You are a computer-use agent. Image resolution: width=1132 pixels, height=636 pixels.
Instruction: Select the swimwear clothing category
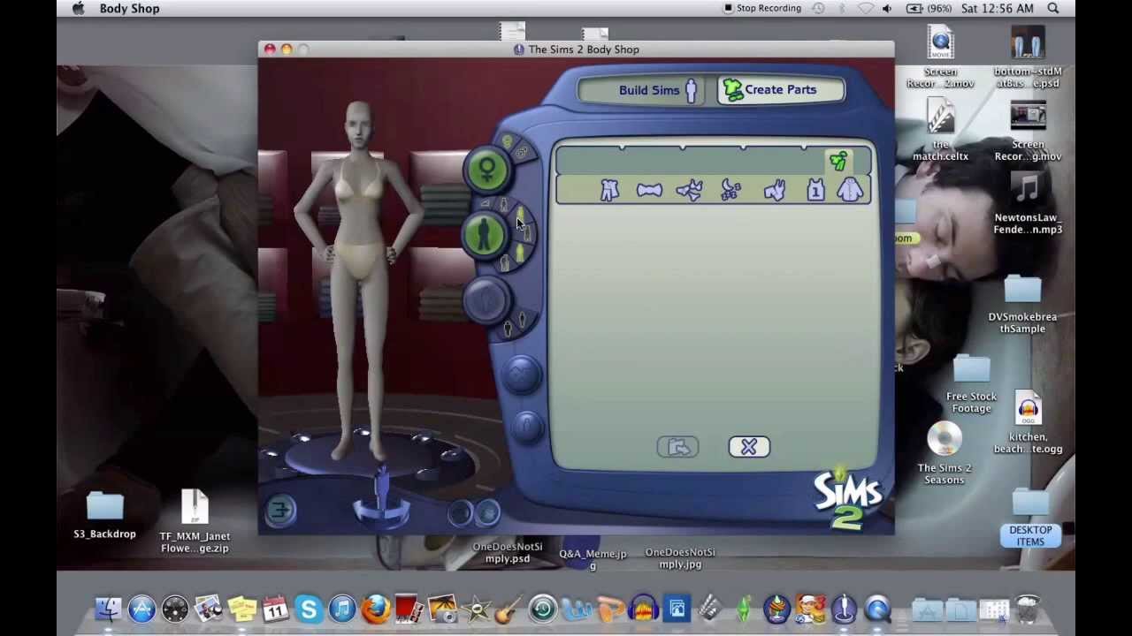click(774, 190)
